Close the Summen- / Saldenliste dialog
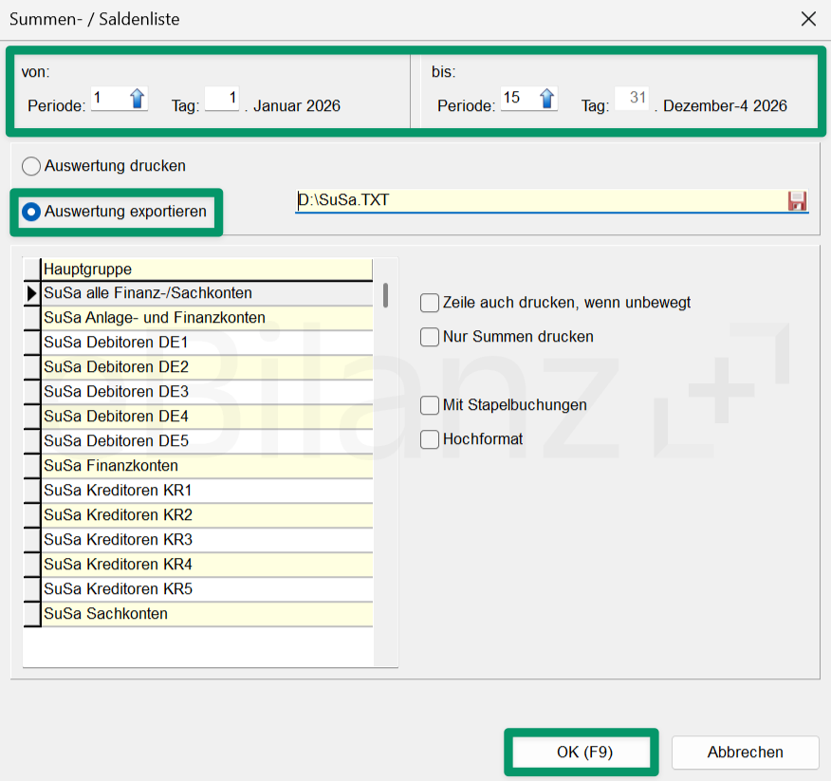This screenshot has width=831, height=781. [808, 19]
